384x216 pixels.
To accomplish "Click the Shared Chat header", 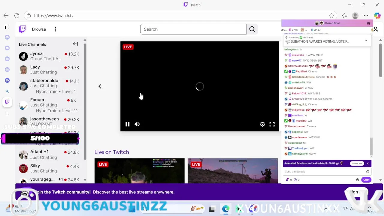I will pyautogui.click(x=327, y=23).
